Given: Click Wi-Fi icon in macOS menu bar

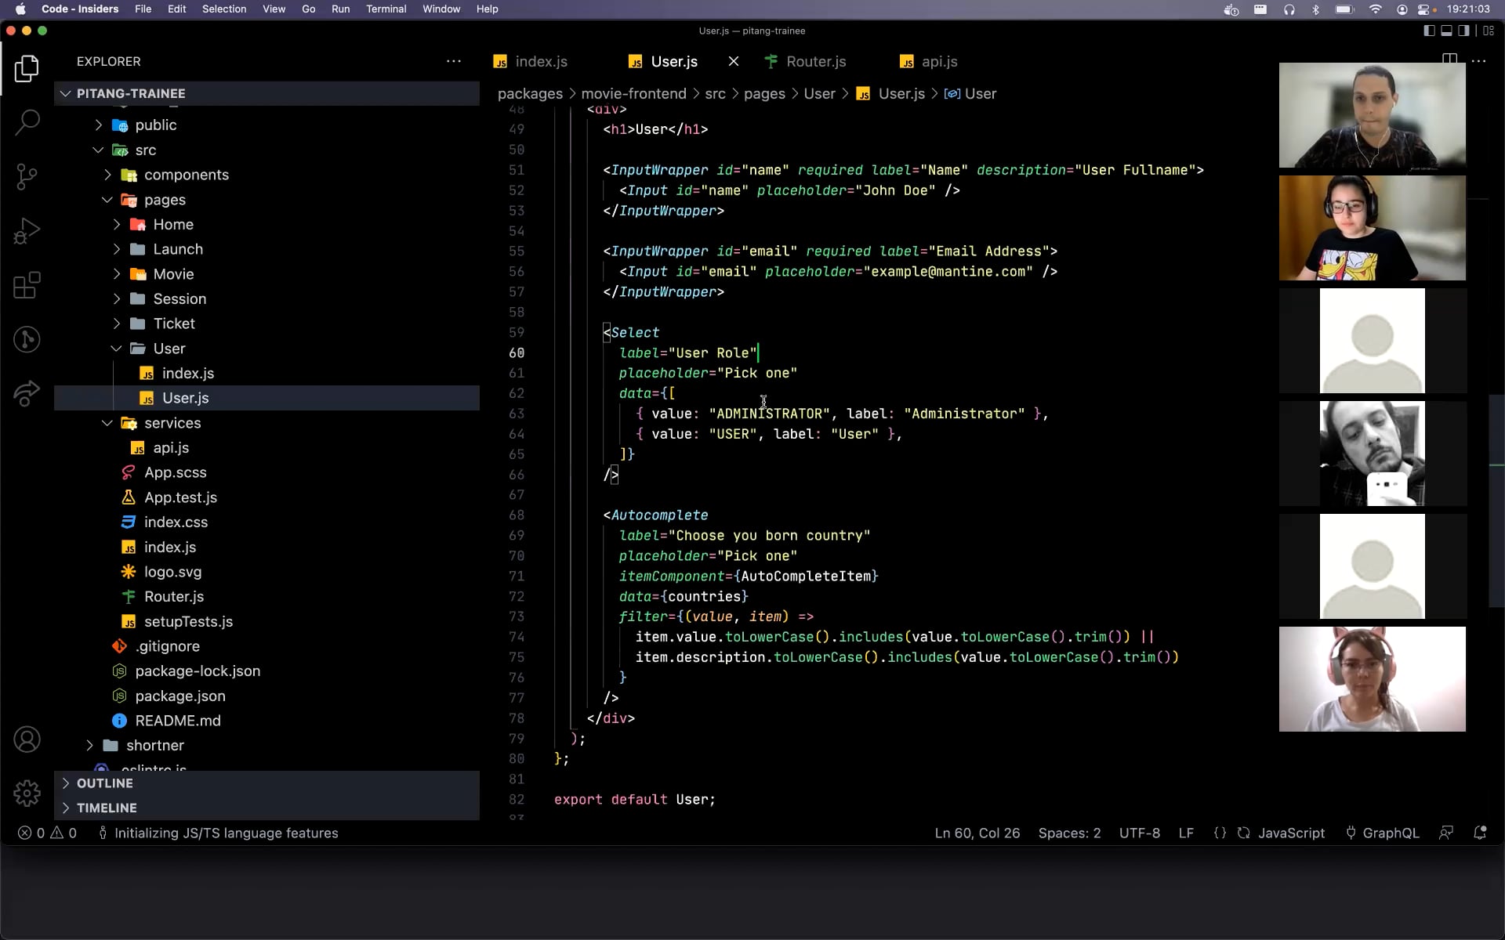Looking at the screenshot, I should click(x=1375, y=9).
